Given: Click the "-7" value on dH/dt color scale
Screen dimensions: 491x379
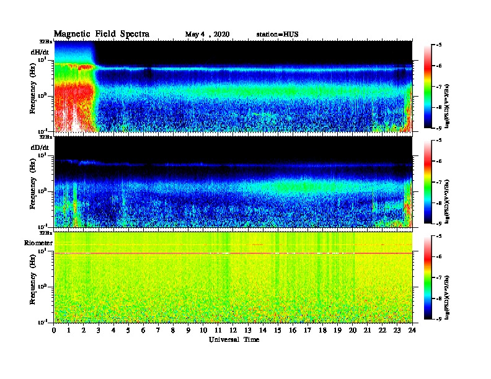Looking at the screenshot, I should [439, 87].
